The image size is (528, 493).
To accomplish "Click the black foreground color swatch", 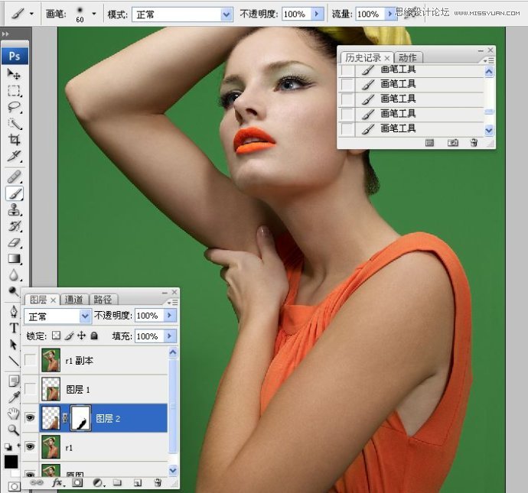I will click(x=11, y=462).
